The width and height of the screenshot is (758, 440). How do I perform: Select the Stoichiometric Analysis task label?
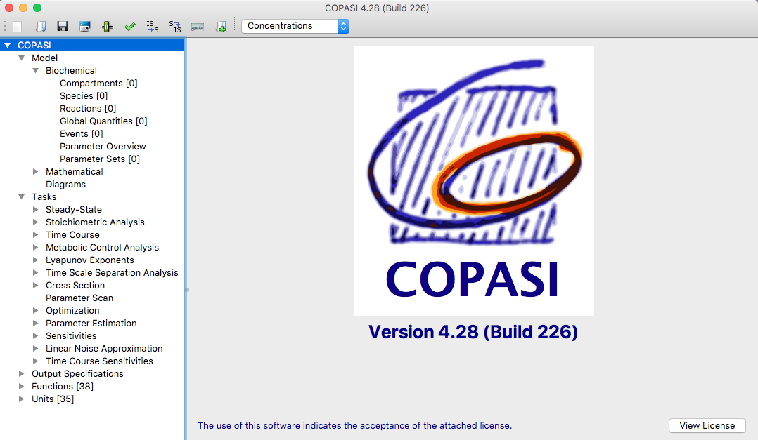pos(95,222)
